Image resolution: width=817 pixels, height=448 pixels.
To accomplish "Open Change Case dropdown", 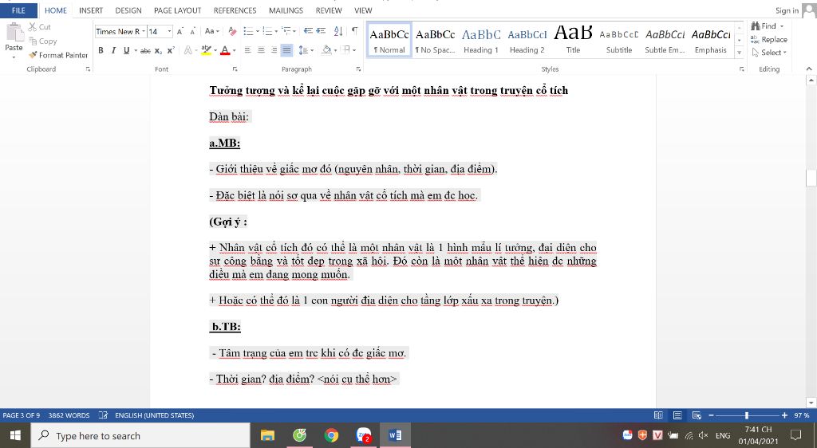I will tap(211, 32).
